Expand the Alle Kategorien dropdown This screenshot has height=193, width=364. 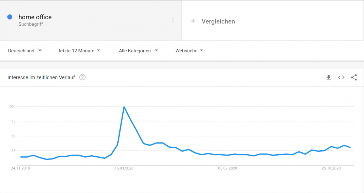click(x=138, y=51)
